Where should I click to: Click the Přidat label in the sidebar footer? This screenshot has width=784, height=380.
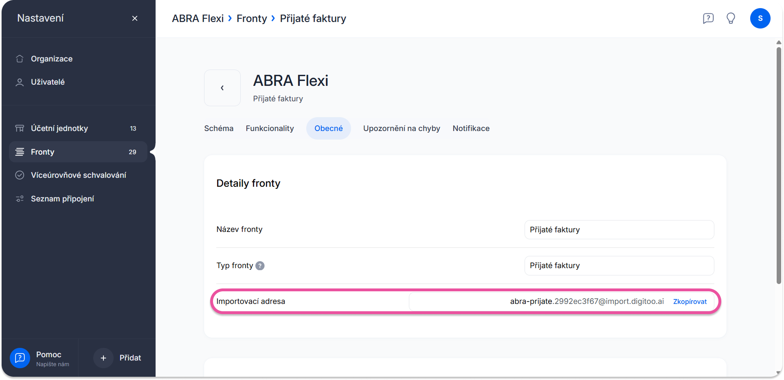coord(130,358)
